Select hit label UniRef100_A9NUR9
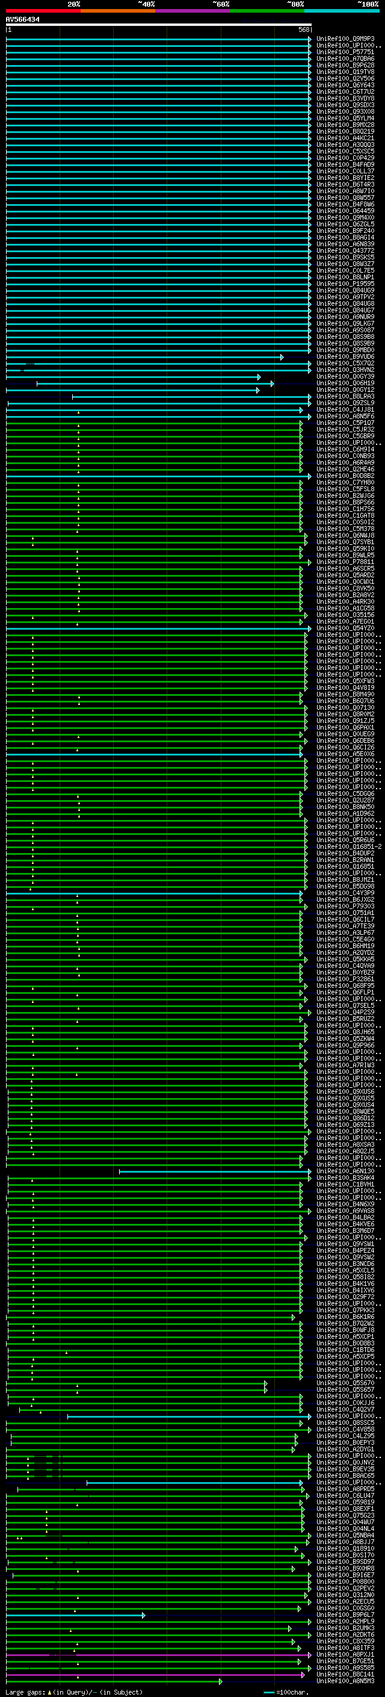Image resolution: width=385 pixels, height=1697 pixels. (x=345, y=317)
